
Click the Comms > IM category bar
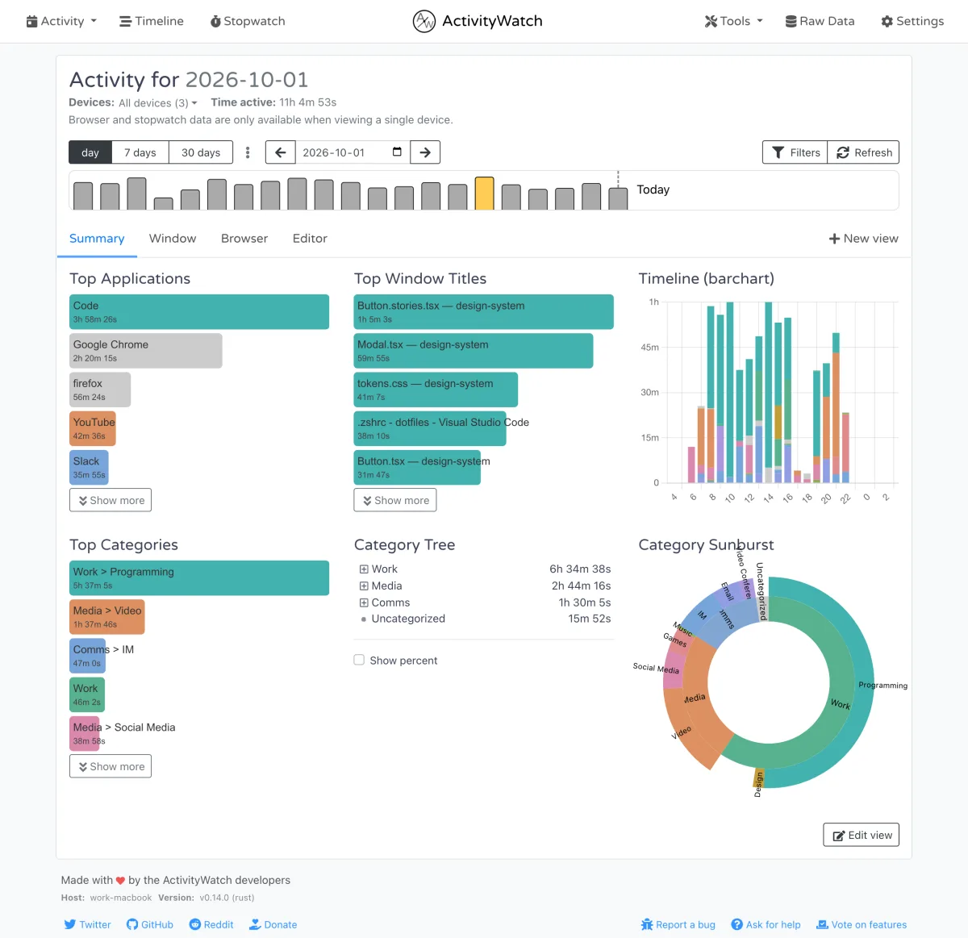point(88,656)
